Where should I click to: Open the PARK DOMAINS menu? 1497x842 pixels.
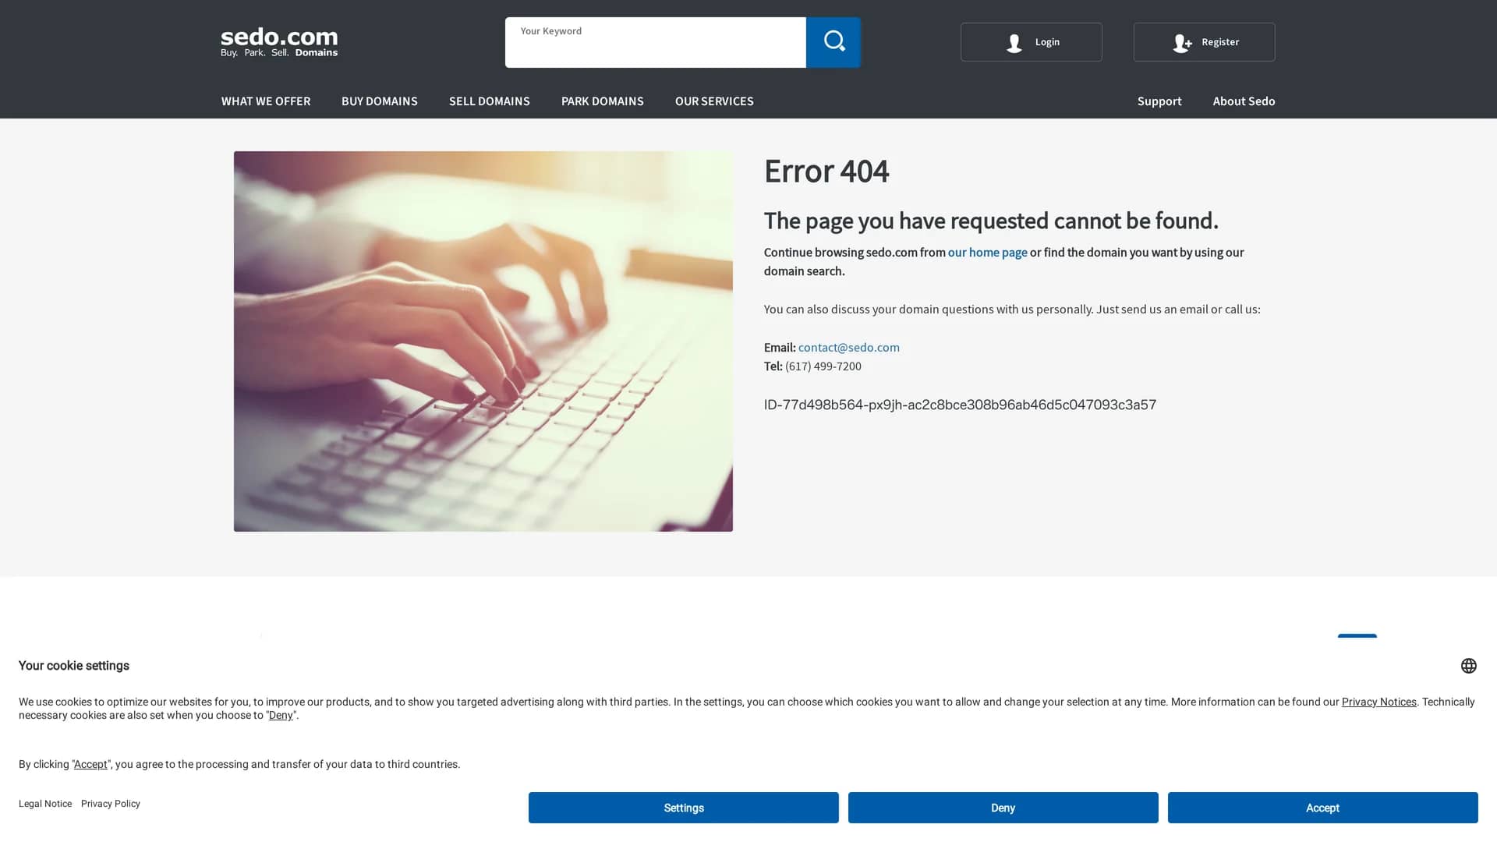pos(603,101)
